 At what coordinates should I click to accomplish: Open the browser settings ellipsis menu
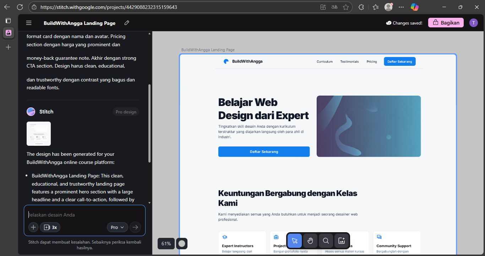coord(401,7)
